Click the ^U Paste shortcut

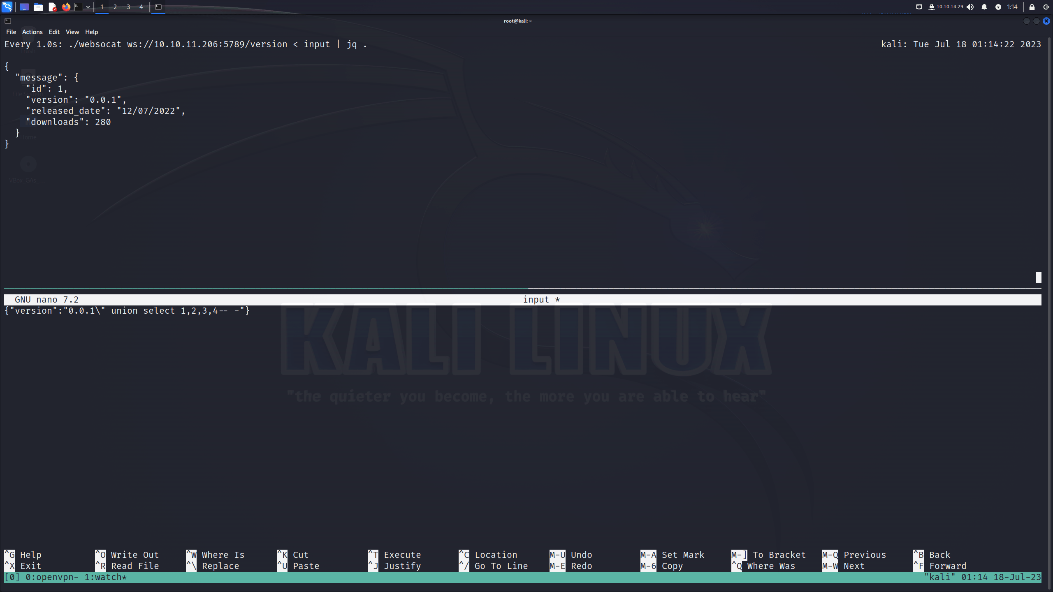coord(298,566)
